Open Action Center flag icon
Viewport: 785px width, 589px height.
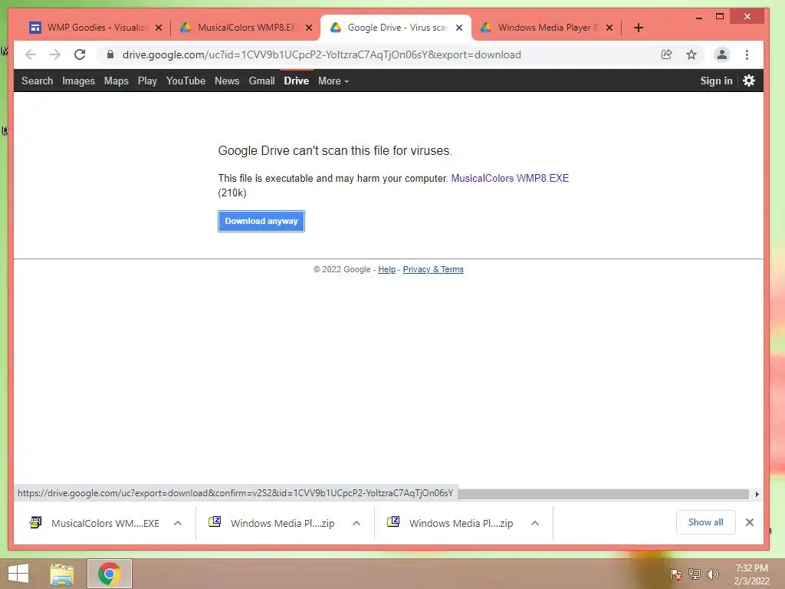[x=675, y=574]
